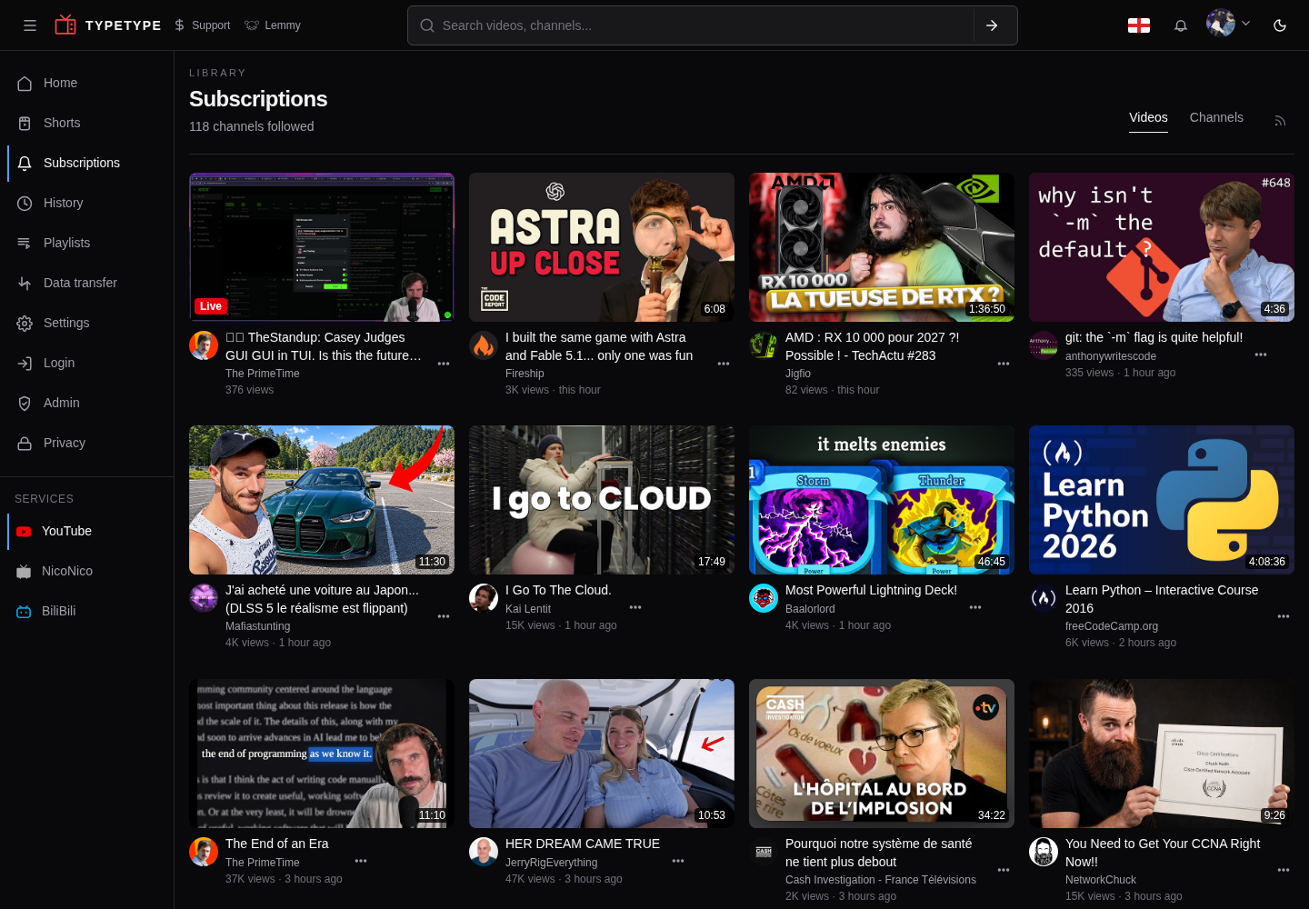The width and height of the screenshot is (1309, 909).
Task: Click the TypeType logo icon
Action: 65,25
